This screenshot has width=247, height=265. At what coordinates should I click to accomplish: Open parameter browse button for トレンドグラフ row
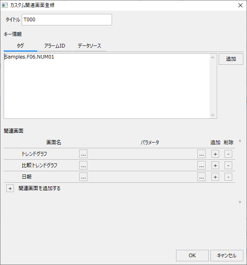click(201, 154)
